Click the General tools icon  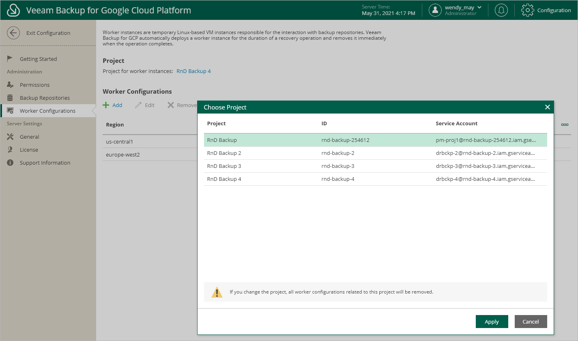(10, 137)
